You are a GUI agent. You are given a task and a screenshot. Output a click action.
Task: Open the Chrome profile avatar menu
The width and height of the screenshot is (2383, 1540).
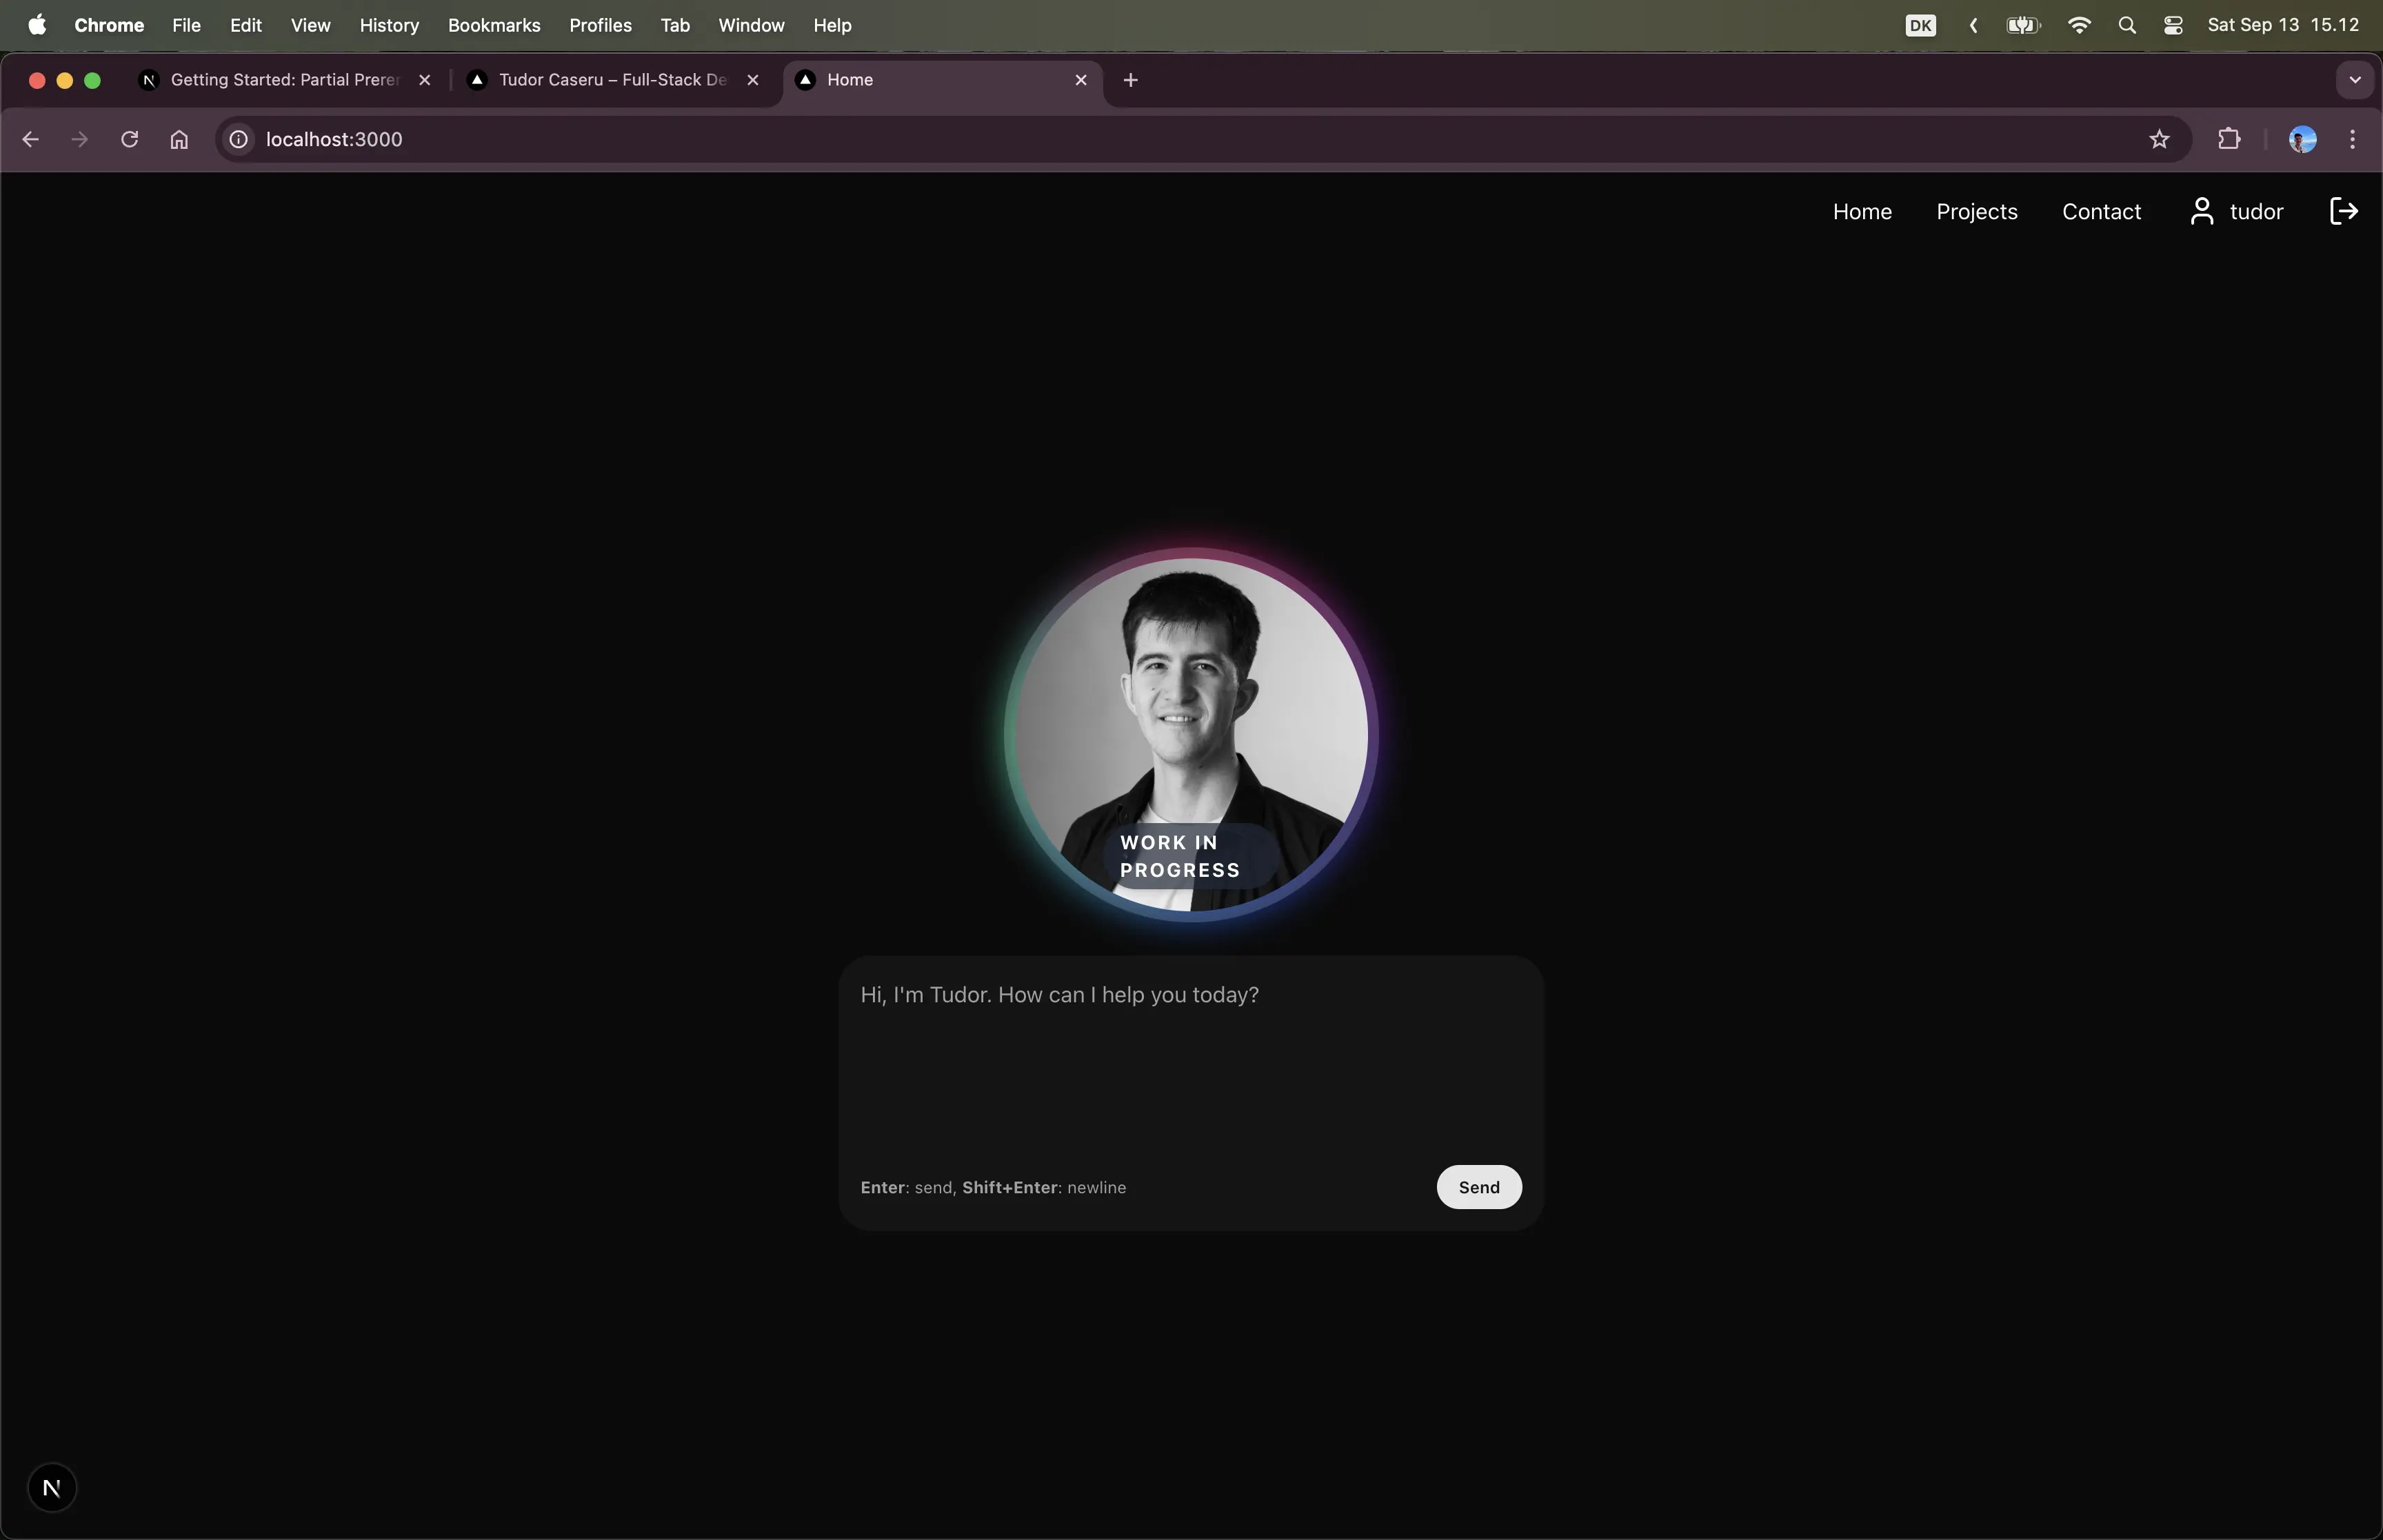(x=2302, y=139)
